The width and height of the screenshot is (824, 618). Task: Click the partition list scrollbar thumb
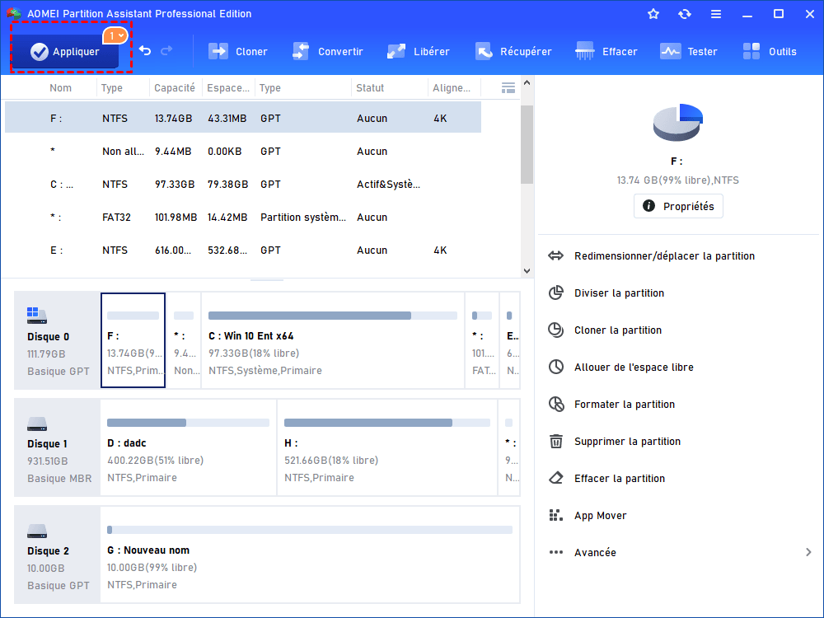click(x=527, y=144)
